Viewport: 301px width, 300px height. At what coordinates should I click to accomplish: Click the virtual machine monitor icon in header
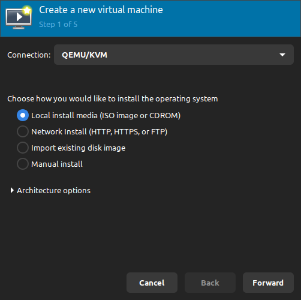(19, 17)
